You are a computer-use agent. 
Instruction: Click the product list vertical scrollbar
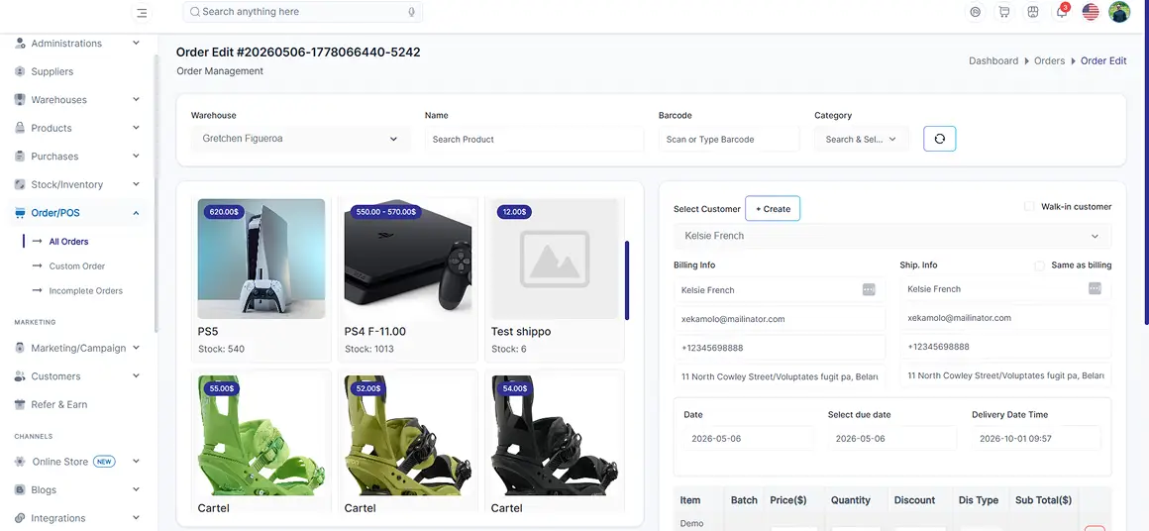627,280
